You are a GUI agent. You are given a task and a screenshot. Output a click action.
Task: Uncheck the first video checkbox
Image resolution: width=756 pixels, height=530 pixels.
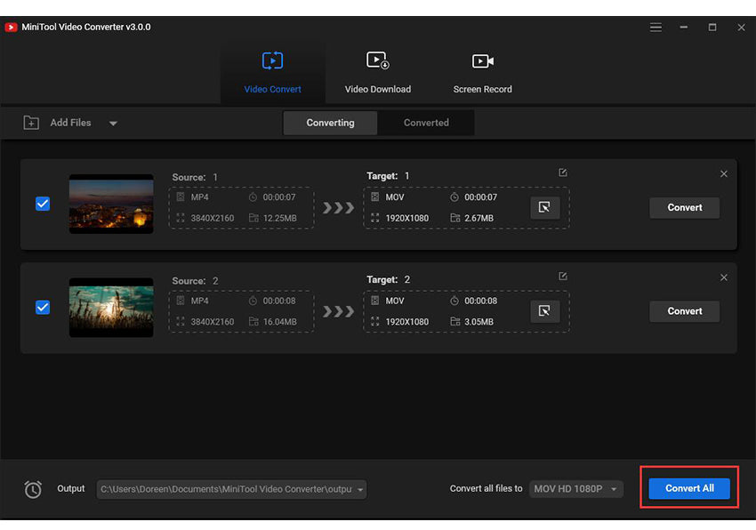pyautogui.click(x=43, y=204)
